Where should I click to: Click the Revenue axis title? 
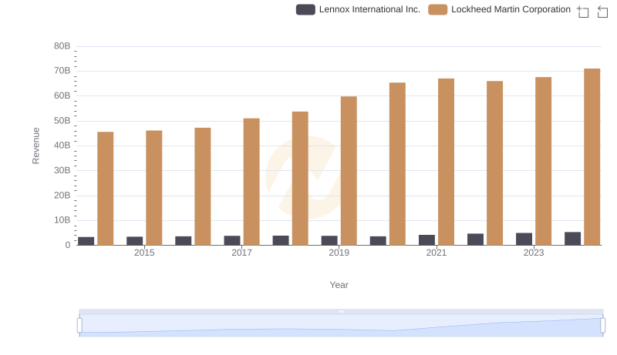35,146
